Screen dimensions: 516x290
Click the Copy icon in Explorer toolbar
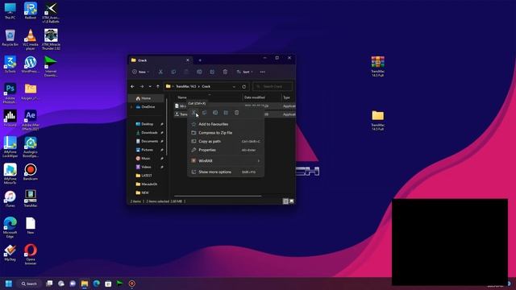(173, 72)
